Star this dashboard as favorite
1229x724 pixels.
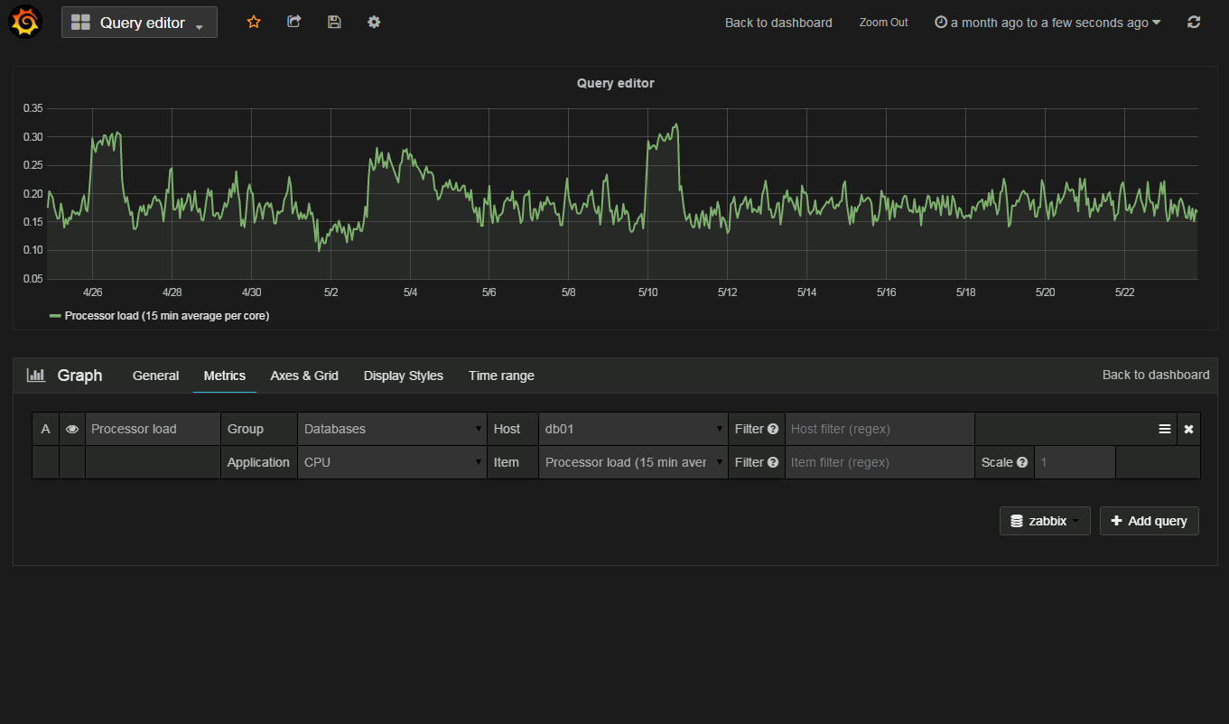(254, 22)
